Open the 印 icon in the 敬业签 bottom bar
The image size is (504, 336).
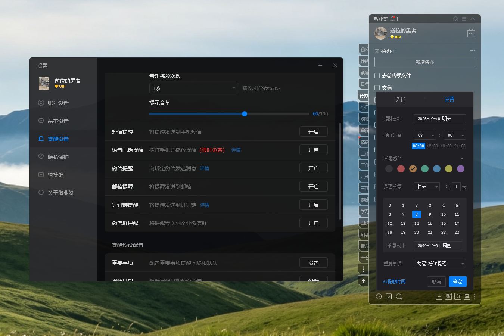tap(458, 296)
